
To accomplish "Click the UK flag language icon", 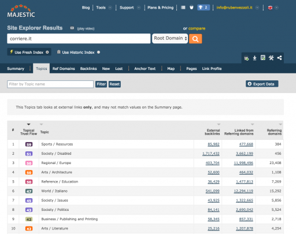I will 270,8.
